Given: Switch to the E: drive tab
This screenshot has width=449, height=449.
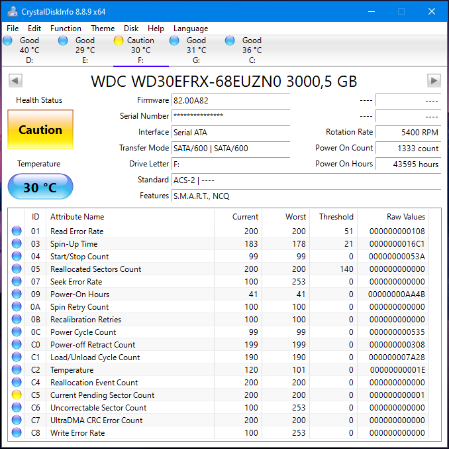Looking at the screenshot, I should tap(84, 50).
